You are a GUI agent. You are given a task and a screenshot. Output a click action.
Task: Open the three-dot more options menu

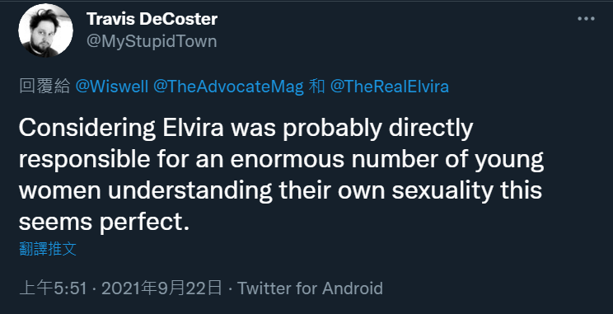tap(586, 19)
